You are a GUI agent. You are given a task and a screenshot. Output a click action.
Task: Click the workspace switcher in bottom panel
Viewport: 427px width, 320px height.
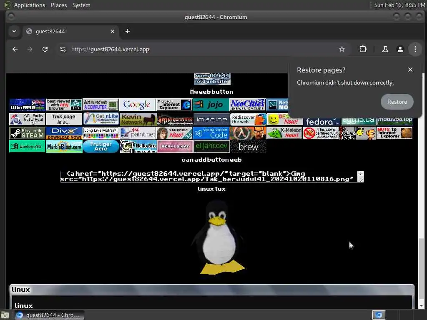pyautogui.click(x=379, y=315)
